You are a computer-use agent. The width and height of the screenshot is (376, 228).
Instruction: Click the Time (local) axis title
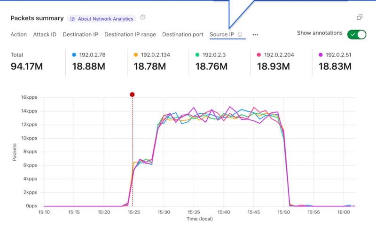pos(200,219)
